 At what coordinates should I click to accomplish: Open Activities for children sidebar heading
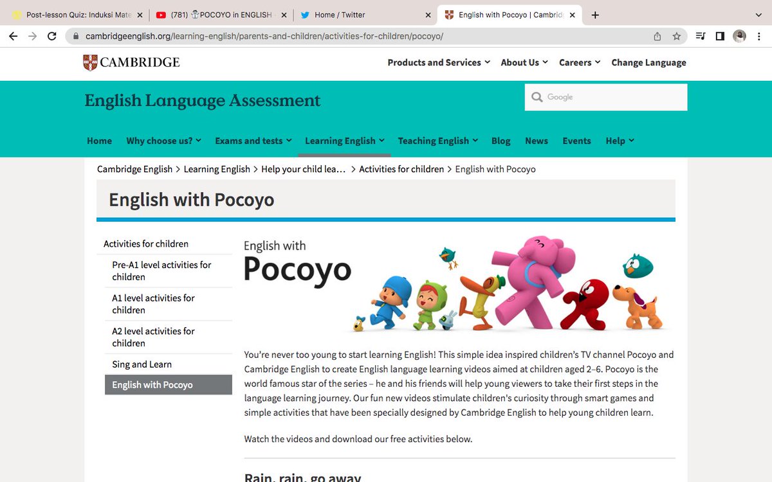[146, 244]
